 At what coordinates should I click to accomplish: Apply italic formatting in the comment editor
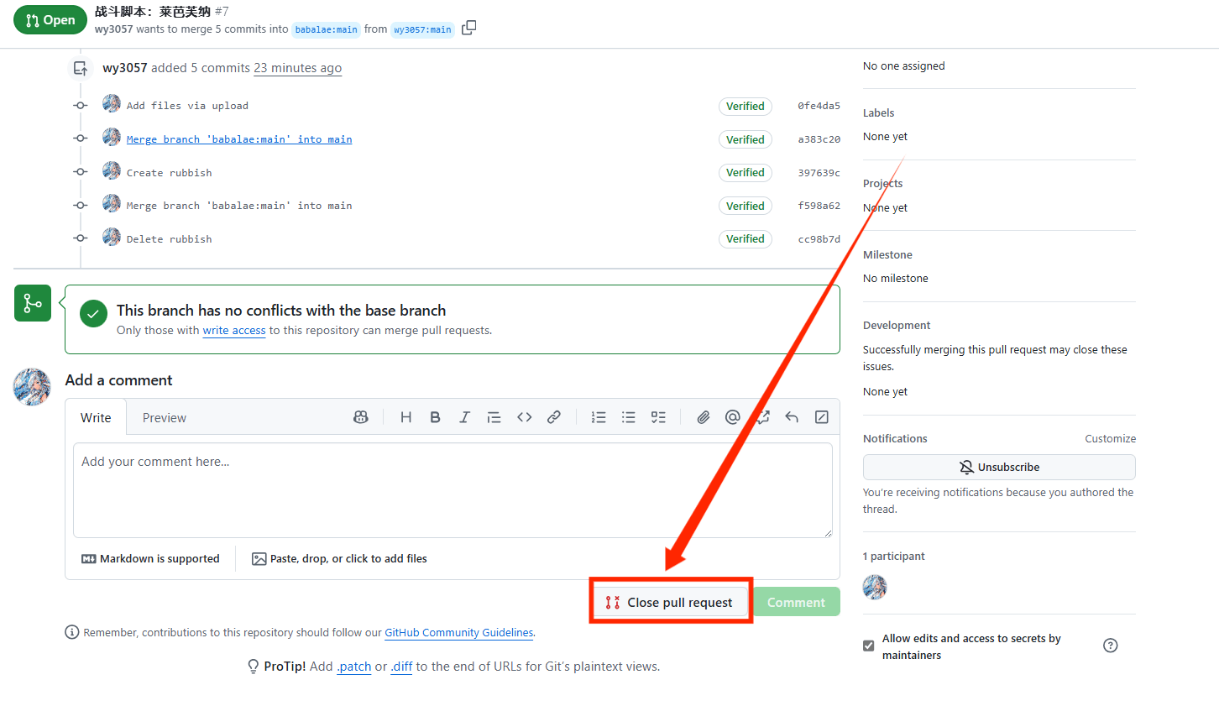[x=464, y=416]
